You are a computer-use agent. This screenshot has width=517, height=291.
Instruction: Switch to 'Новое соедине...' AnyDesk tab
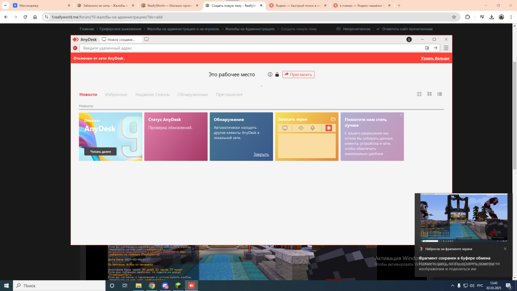click(120, 39)
